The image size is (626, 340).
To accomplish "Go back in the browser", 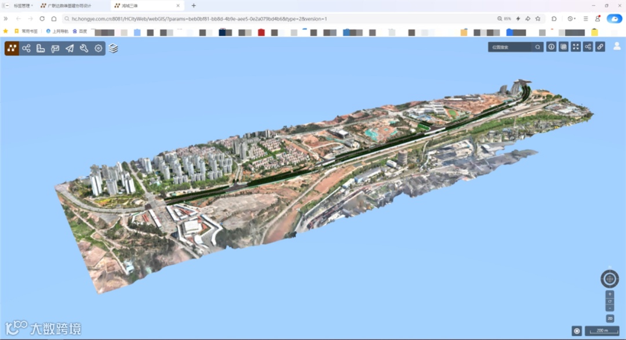I will [x=19, y=19].
